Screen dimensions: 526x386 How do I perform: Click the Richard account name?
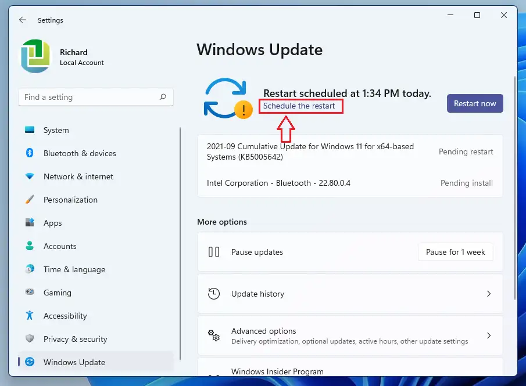(x=74, y=52)
